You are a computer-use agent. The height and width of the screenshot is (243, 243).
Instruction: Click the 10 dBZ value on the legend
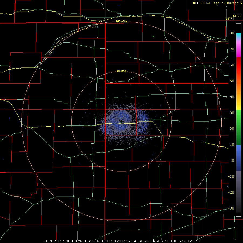232,145
